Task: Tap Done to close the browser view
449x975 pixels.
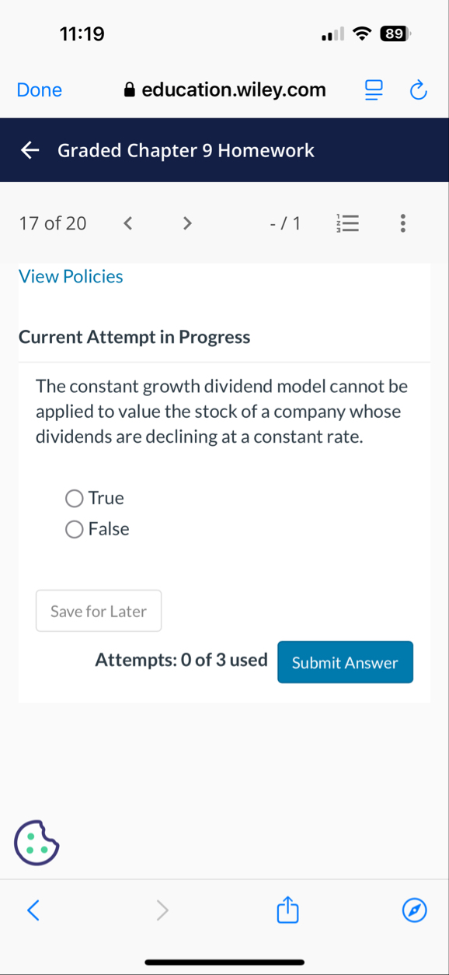Action: [39, 89]
